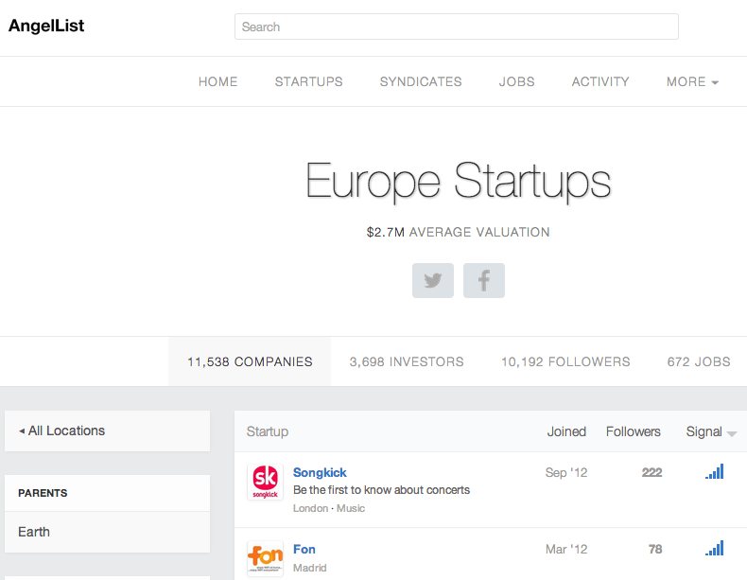Open STARTUPS navigation item
The width and height of the screenshot is (747, 580).
point(308,82)
